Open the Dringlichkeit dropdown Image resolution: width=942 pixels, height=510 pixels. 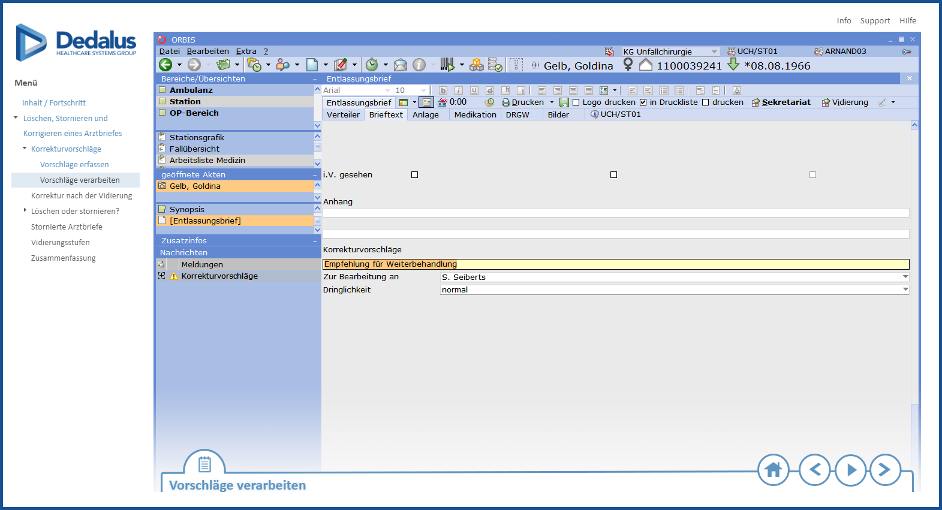pos(905,289)
